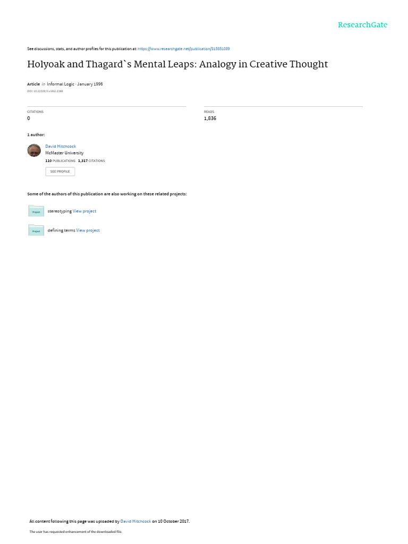Open the researchgate.net publication URL link
The width and height of the screenshot is (408, 544).
pos(183,48)
